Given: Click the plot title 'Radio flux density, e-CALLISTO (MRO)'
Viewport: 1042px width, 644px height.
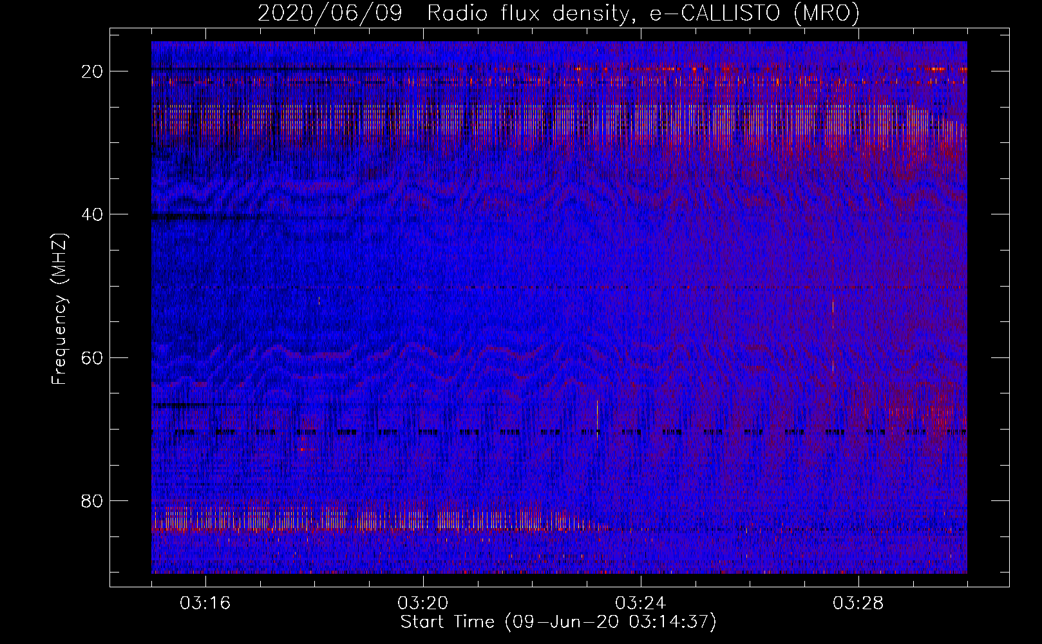Looking at the screenshot, I should point(643,13).
